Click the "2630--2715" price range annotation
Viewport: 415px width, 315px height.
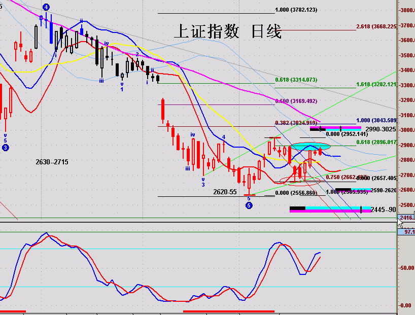click(52, 162)
